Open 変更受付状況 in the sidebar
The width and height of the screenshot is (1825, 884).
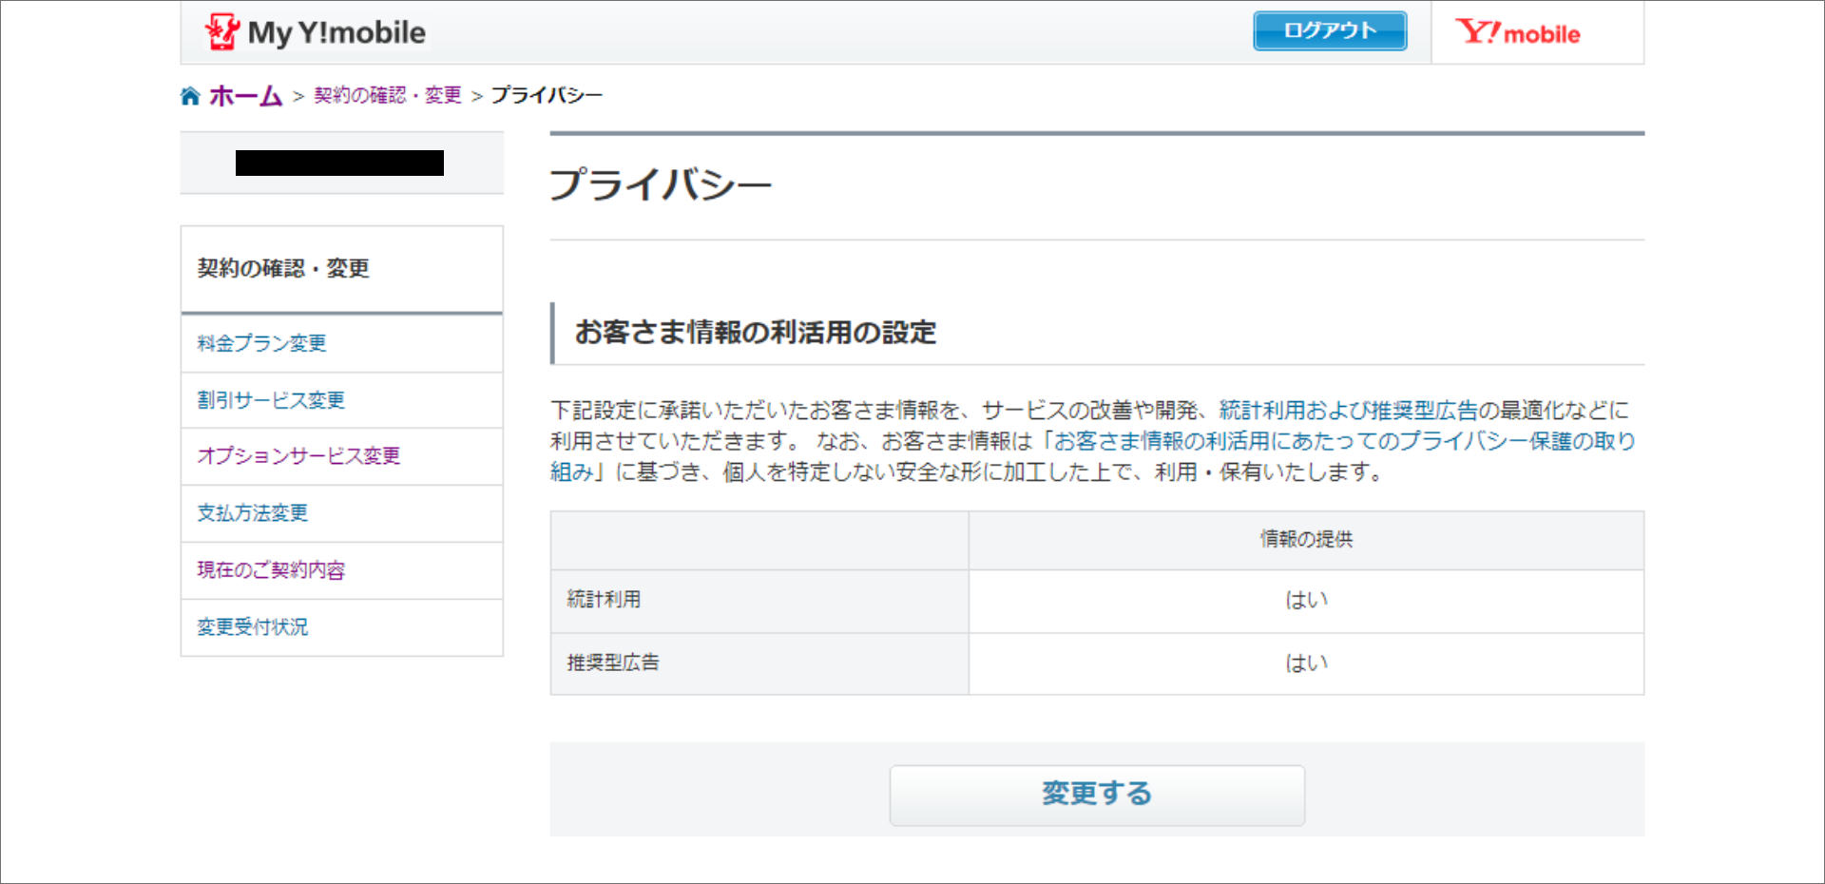tap(253, 627)
